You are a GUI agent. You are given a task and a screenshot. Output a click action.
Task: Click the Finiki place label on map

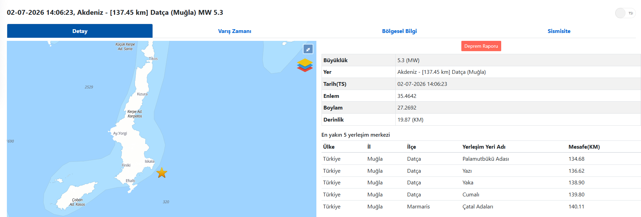[x=126, y=165]
